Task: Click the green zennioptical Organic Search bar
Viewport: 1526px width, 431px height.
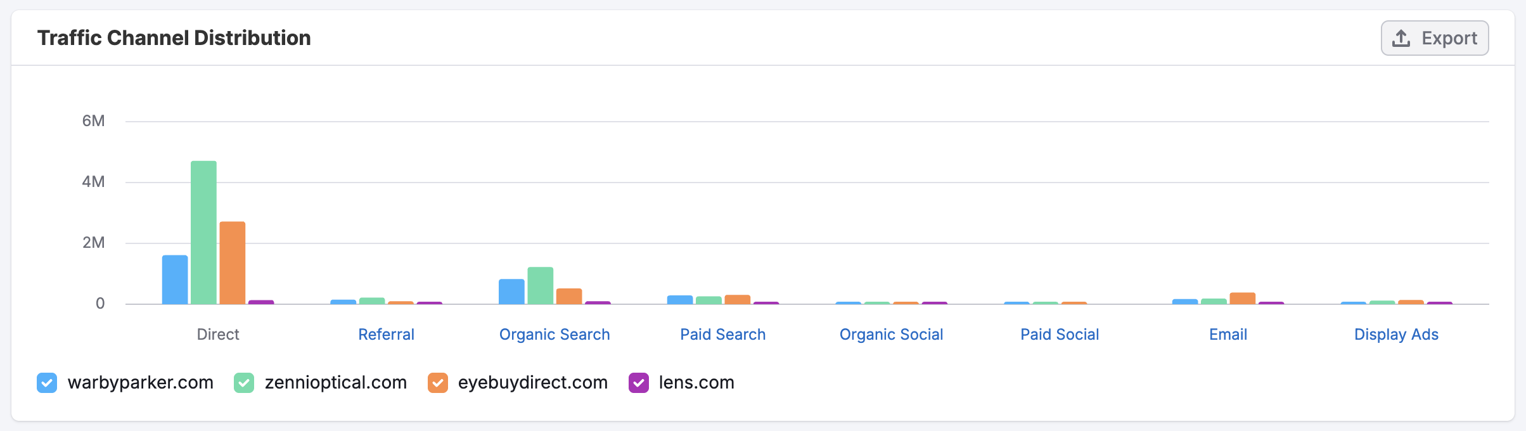Action: coord(540,286)
